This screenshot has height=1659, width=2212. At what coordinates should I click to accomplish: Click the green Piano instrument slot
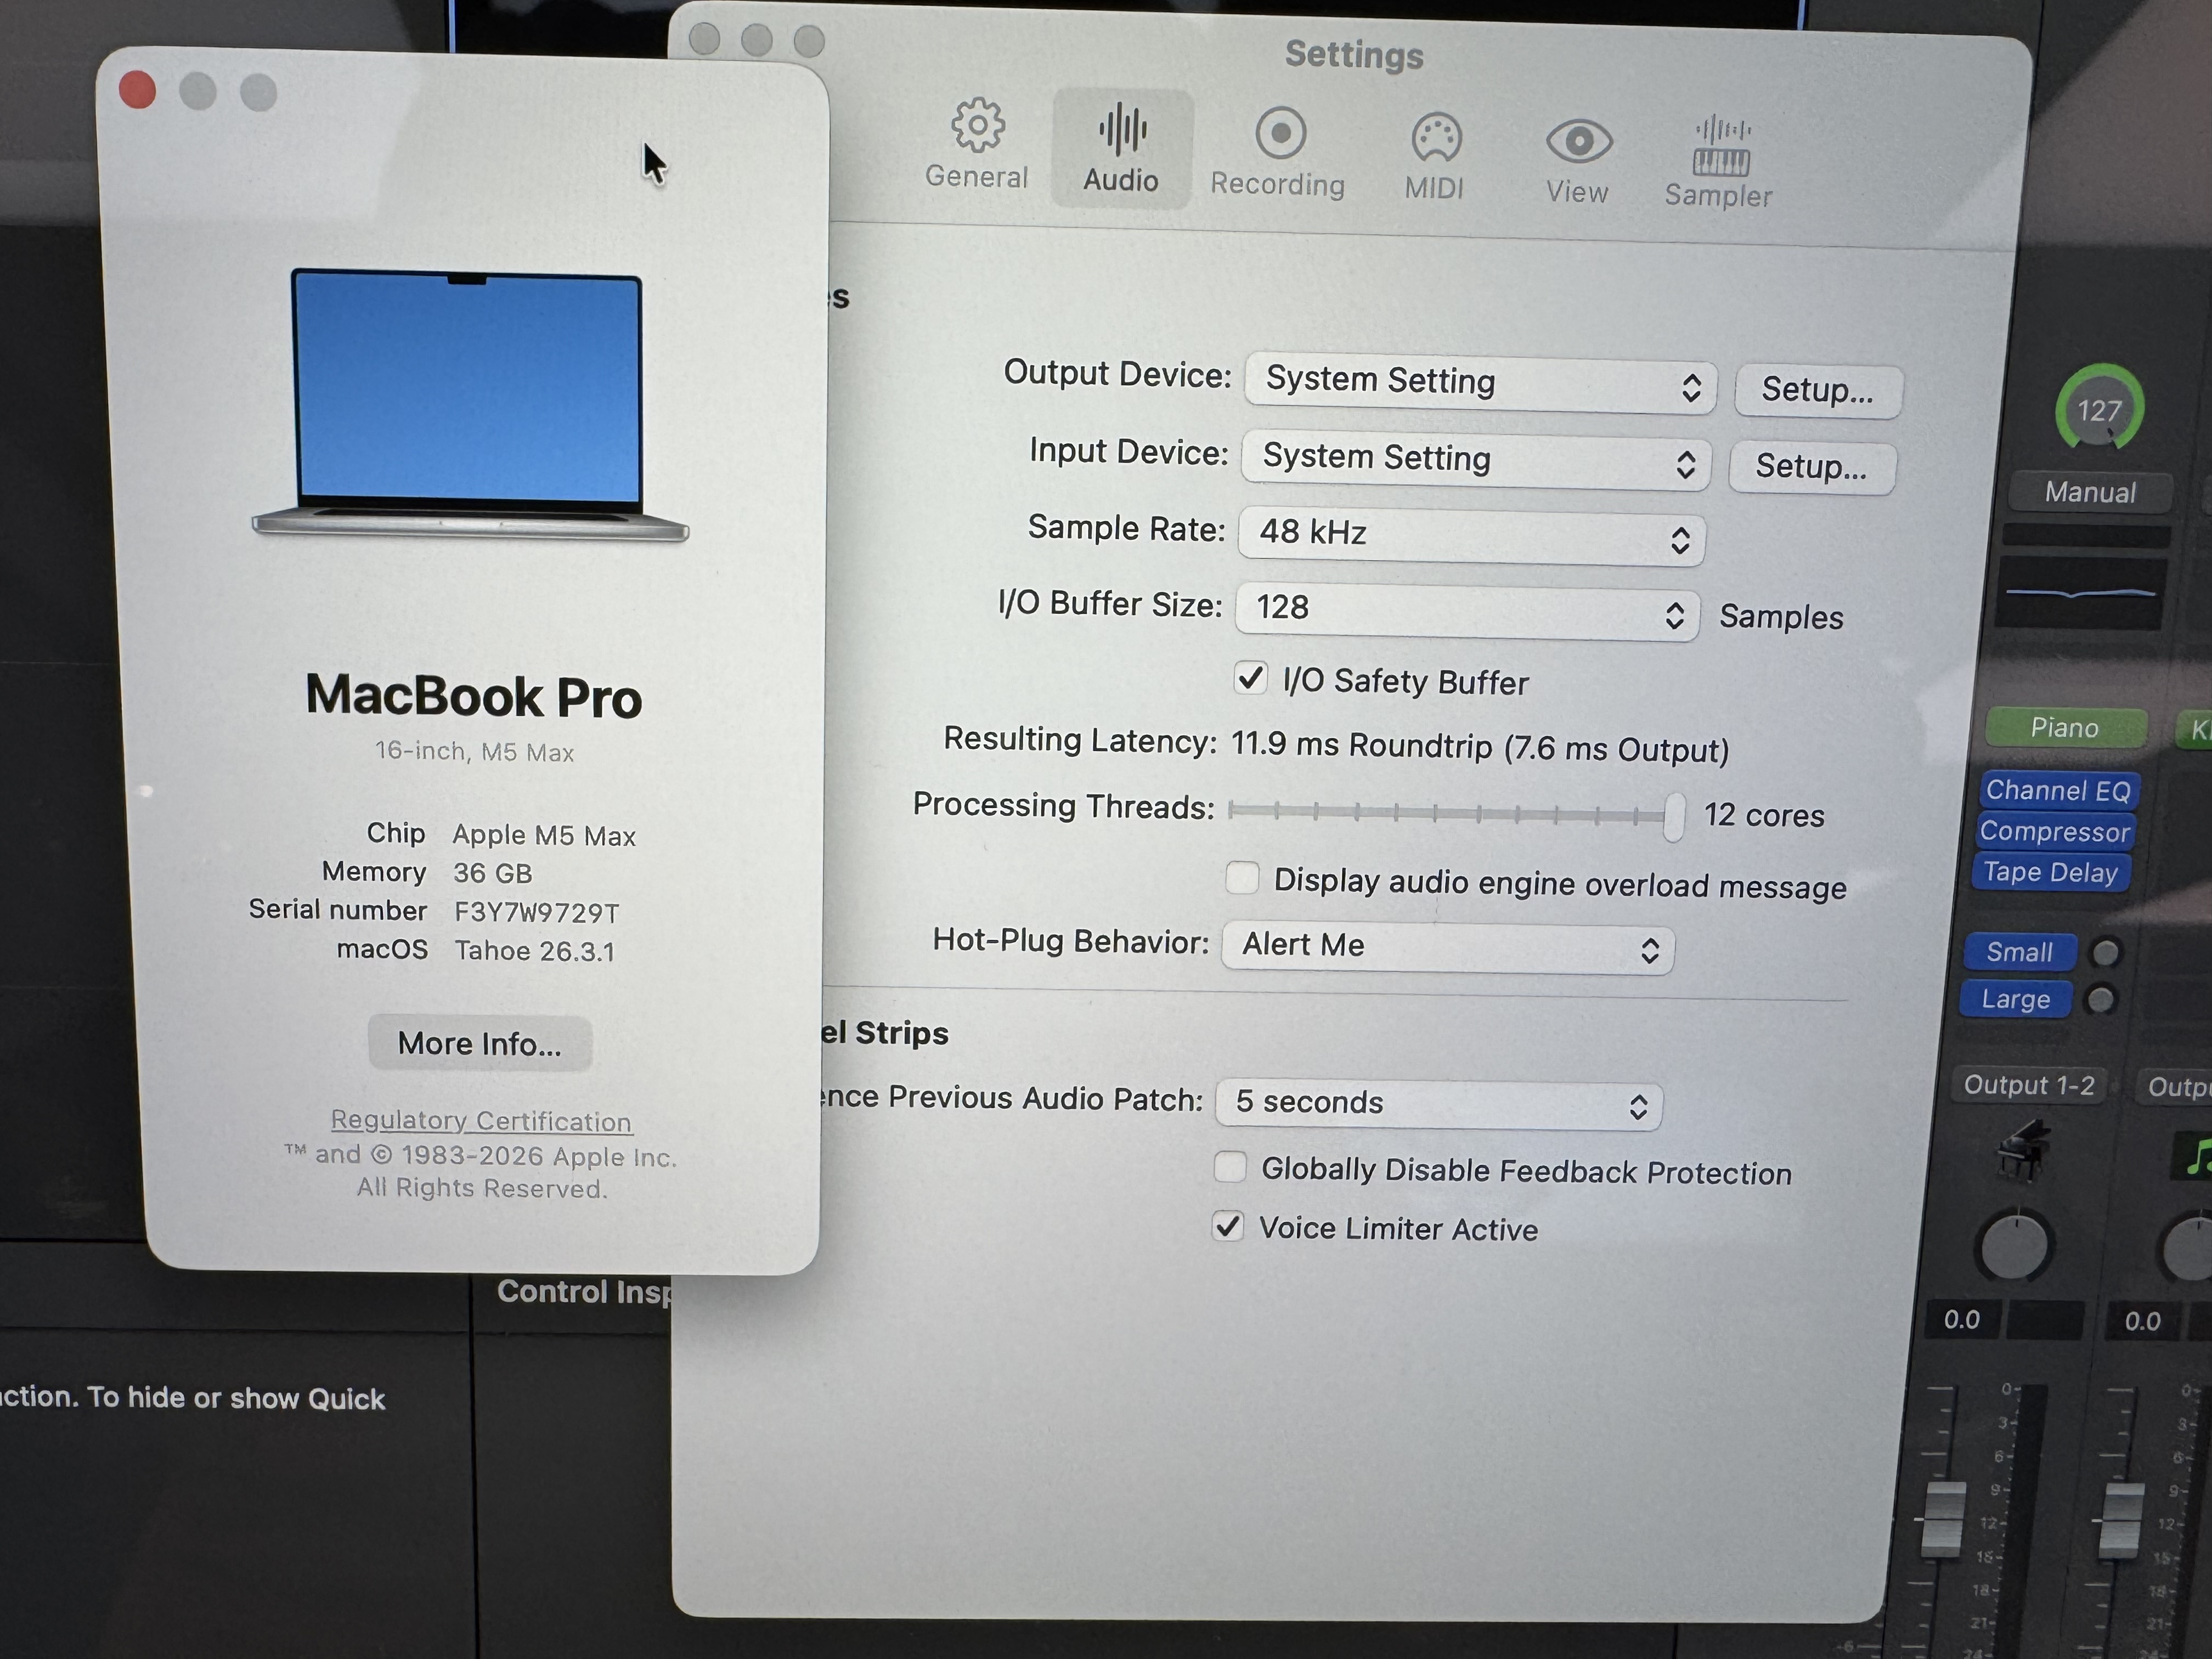(2066, 728)
